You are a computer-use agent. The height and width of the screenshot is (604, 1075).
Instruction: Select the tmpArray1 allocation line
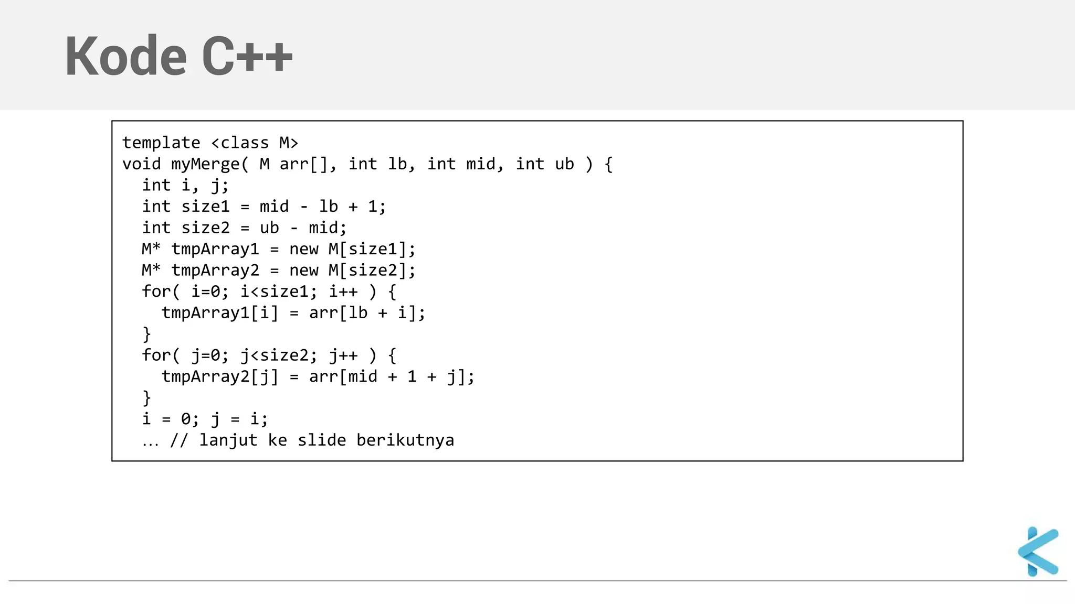[279, 249]
